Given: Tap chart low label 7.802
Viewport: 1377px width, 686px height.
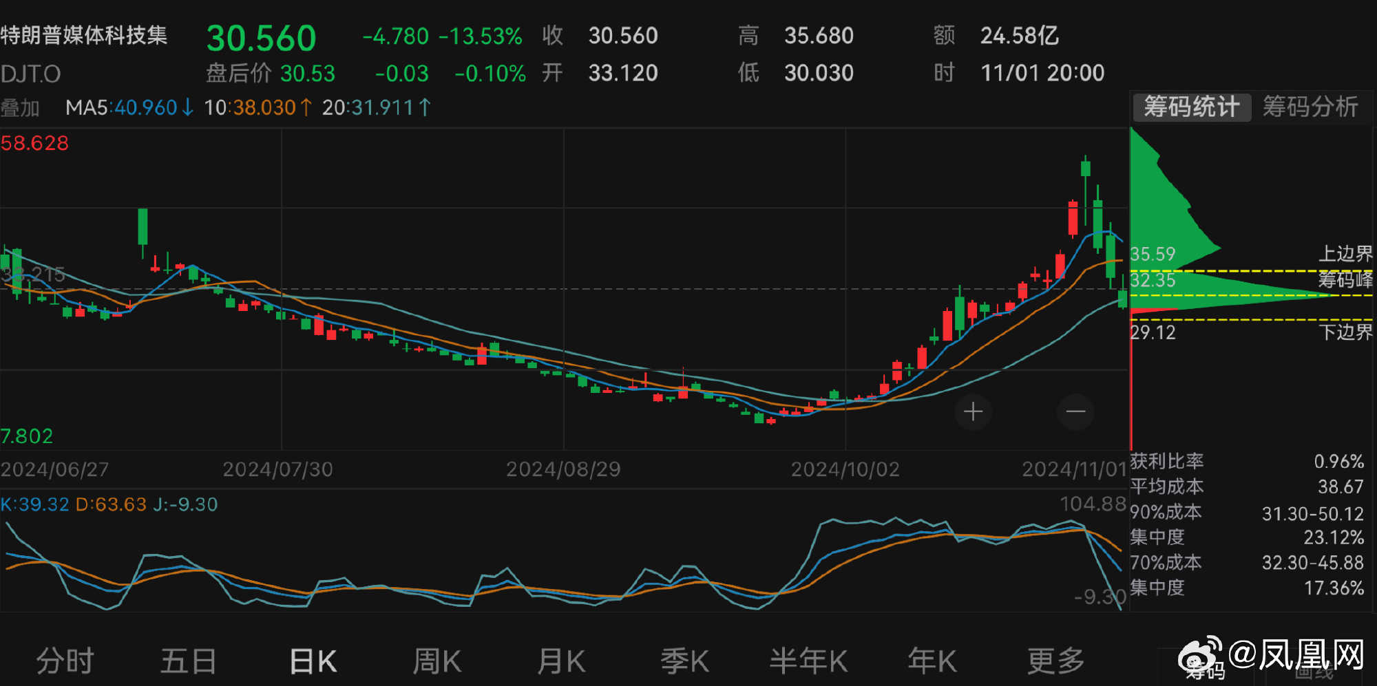Looking at the screenshot, I should 27,436.
